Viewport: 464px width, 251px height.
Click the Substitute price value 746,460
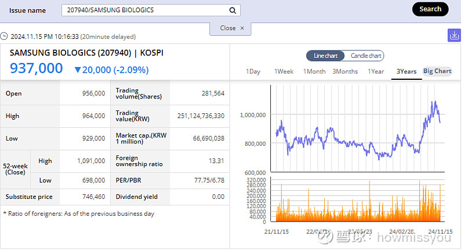[x=93, y=197]
